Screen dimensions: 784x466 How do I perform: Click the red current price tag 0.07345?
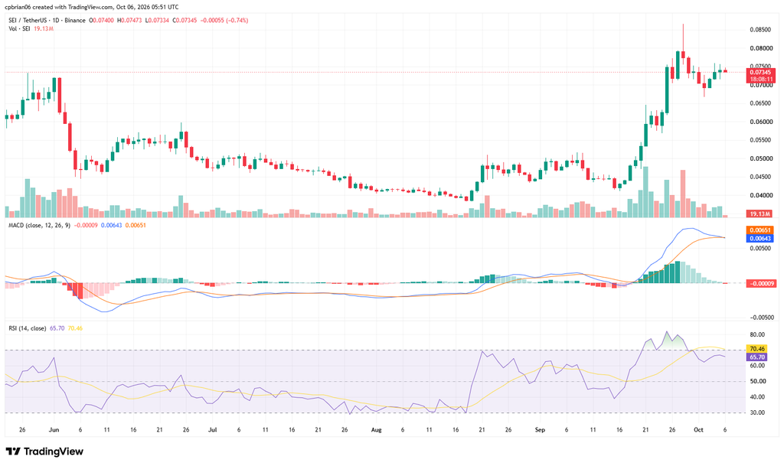click(760, 73)
